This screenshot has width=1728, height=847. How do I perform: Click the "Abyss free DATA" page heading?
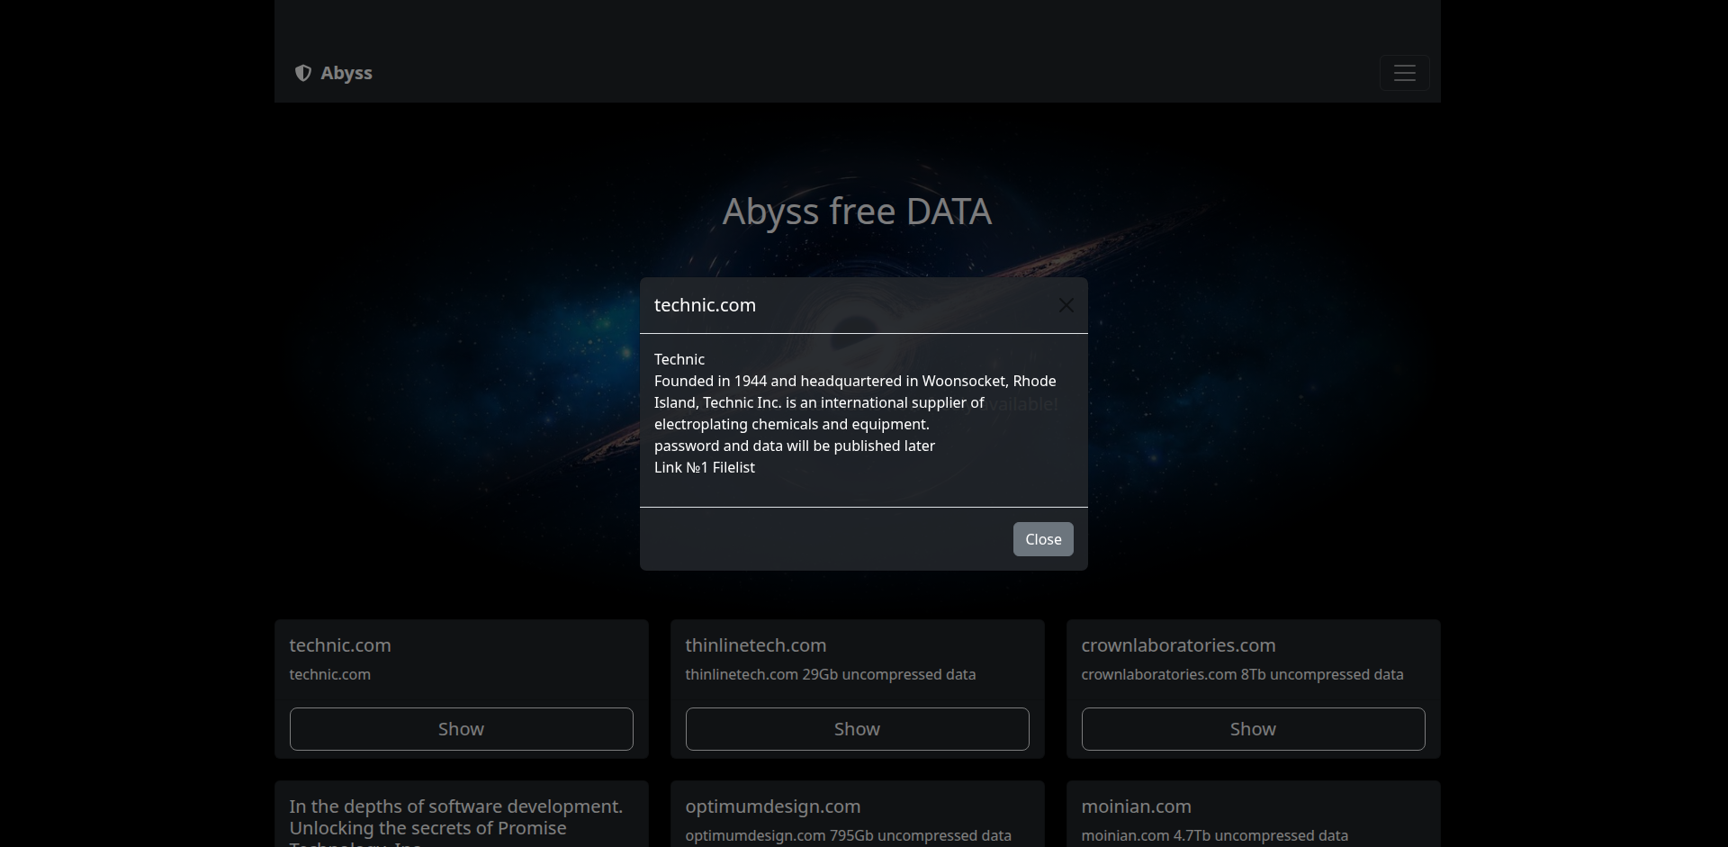pyautogui.click(x=857, y=212)
